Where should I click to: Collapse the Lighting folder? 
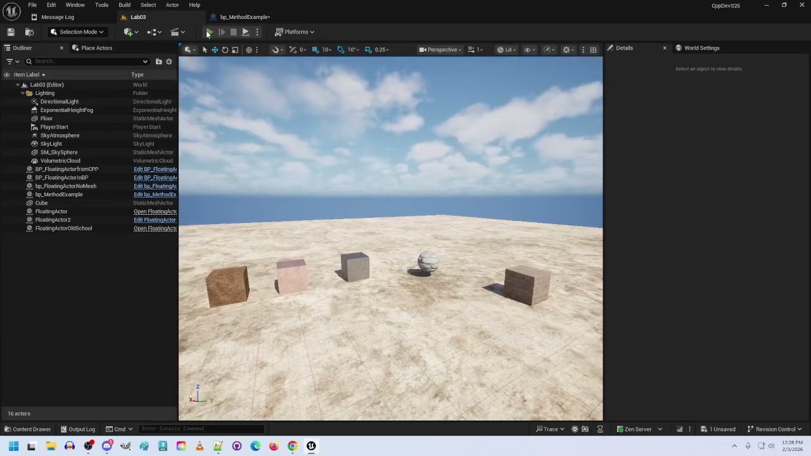[23, 93]
